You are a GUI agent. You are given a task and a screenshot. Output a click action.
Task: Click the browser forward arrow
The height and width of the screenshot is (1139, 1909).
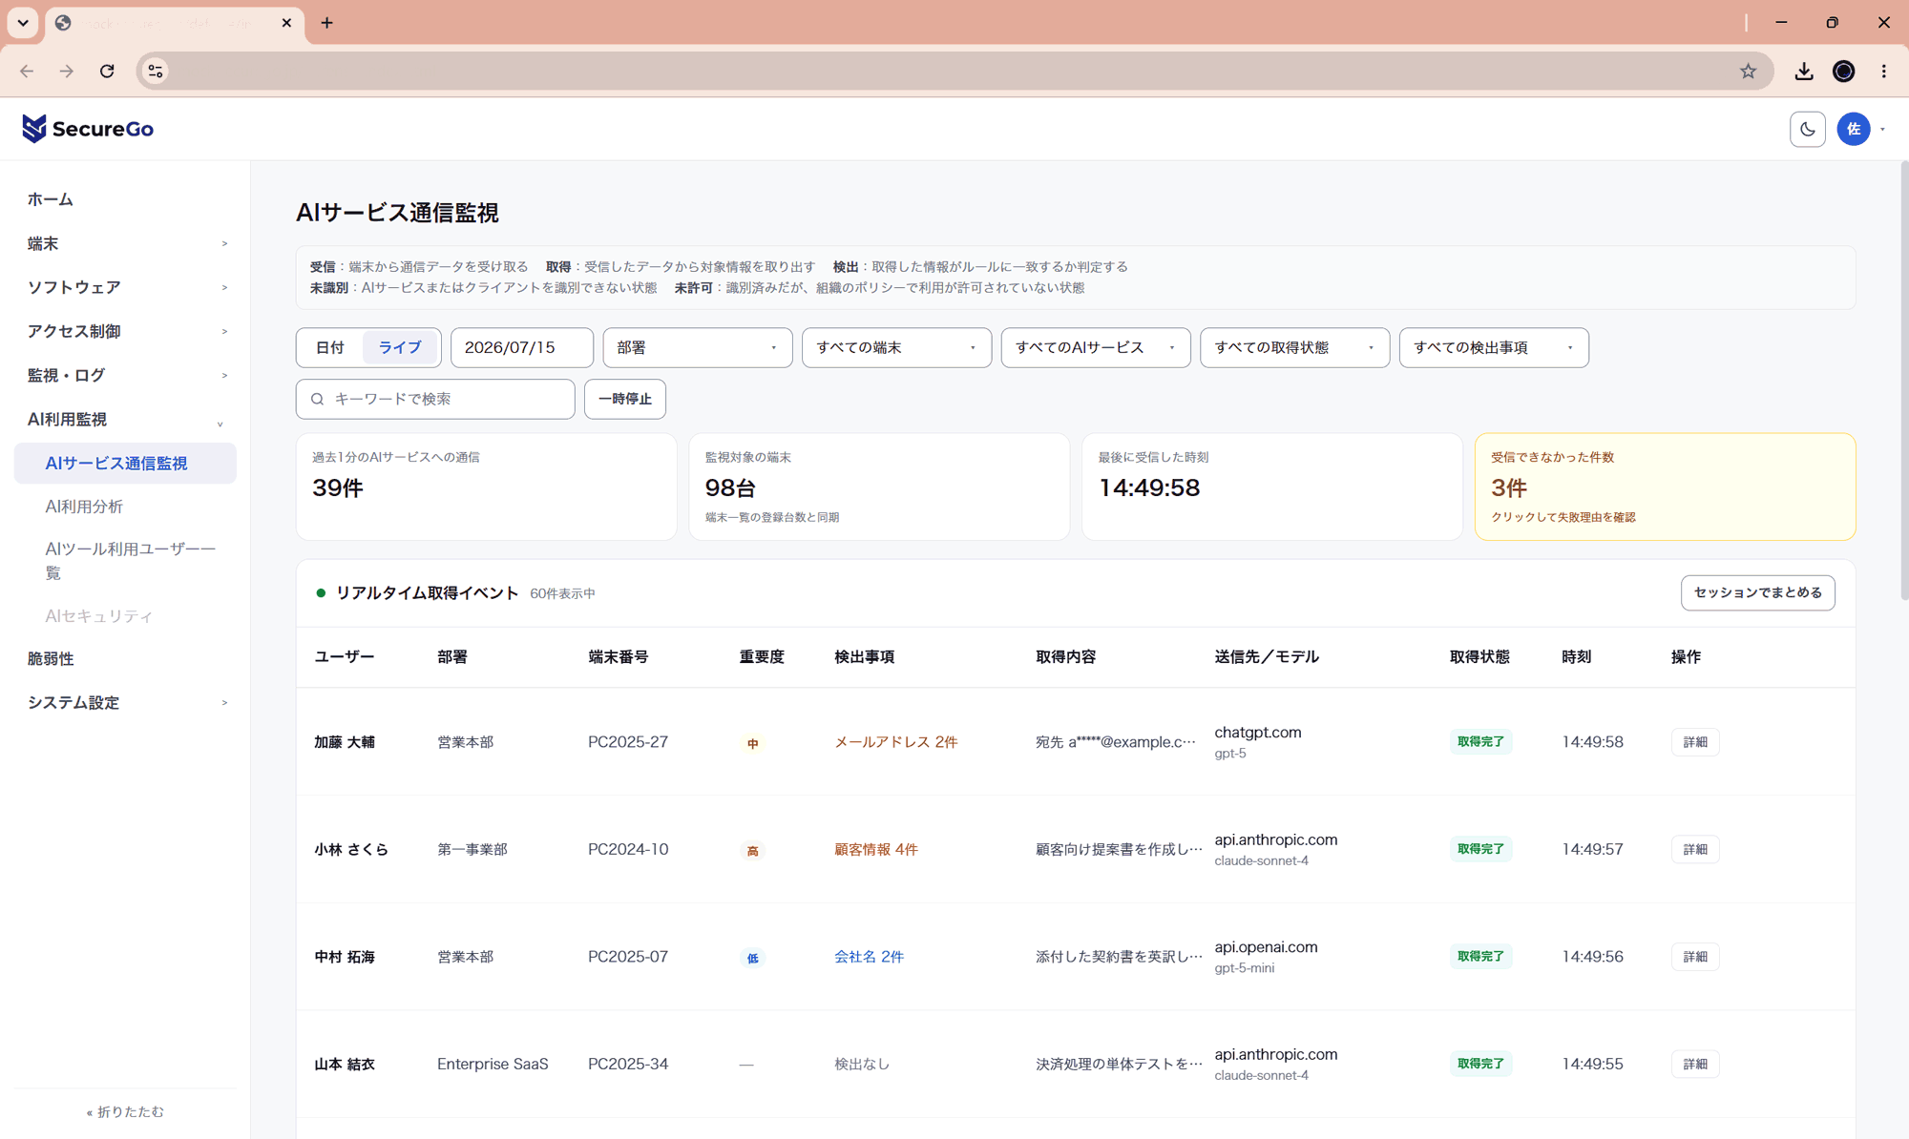point(67,71)
